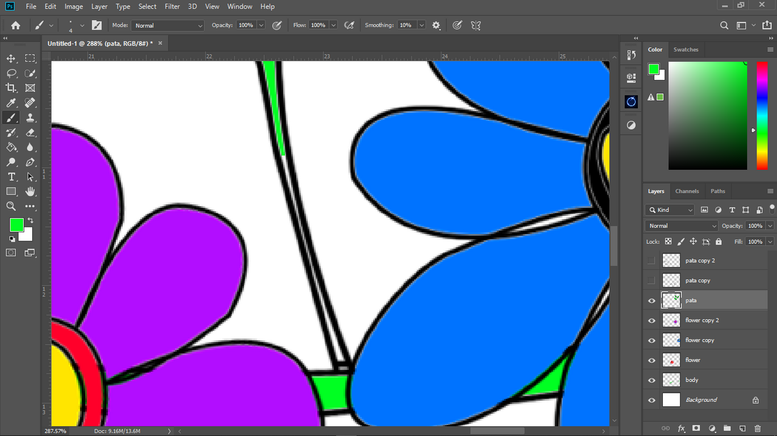The width and height of the screenshot is (777, 436).
Task: Expand the layer Kind filter dropdown
Action: (x=671, y=210)
